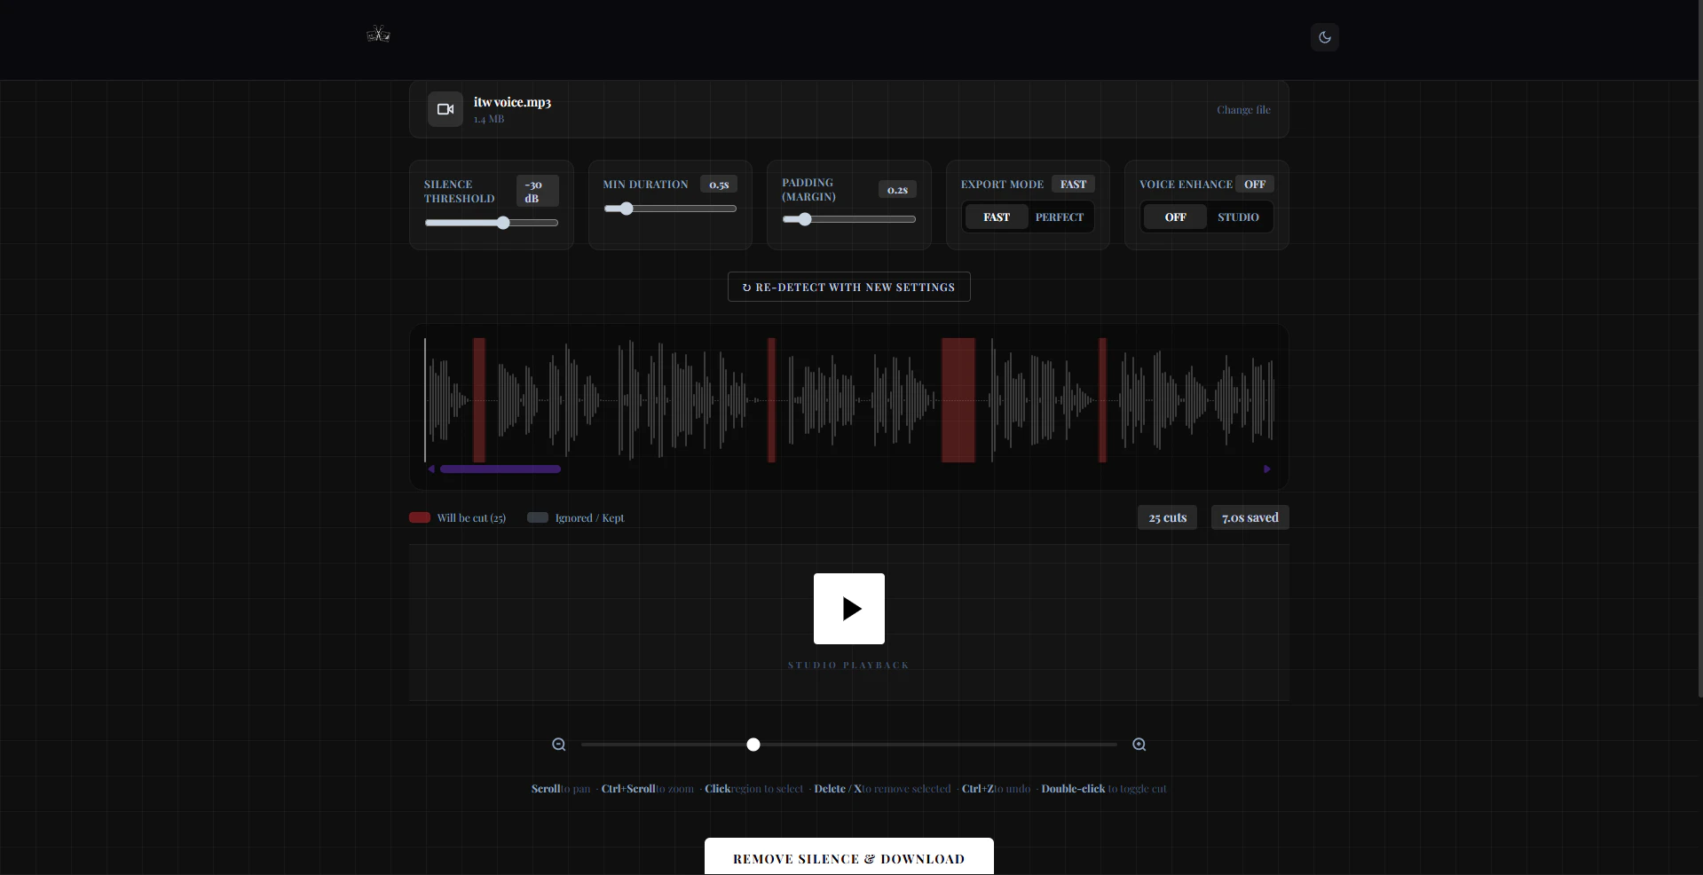Click the FAST export mode status badge

[x=1073, y=184]
